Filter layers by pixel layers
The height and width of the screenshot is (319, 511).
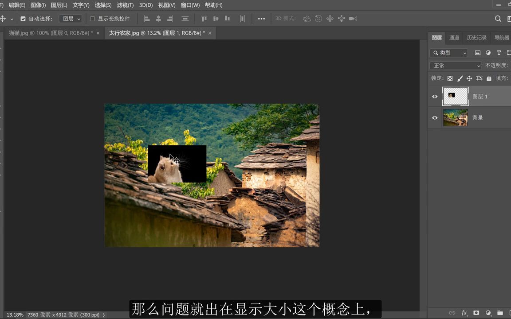(478, 53)
